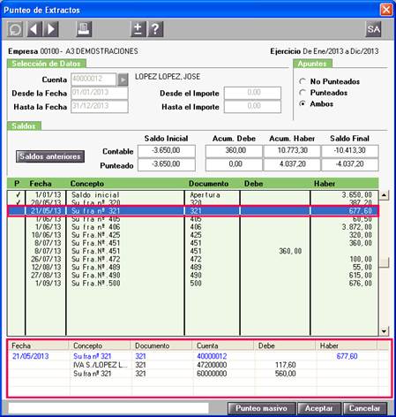Click the upper grid Haber header
Image resolution: width=396 pixels, height=417 pixels.
coord(325,184)
